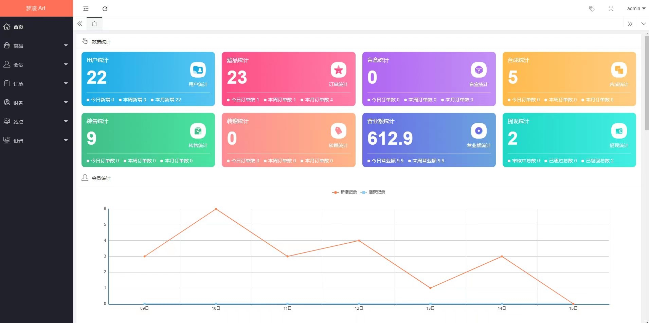Toggle the 活跃记录 legend series

[373, 192]
